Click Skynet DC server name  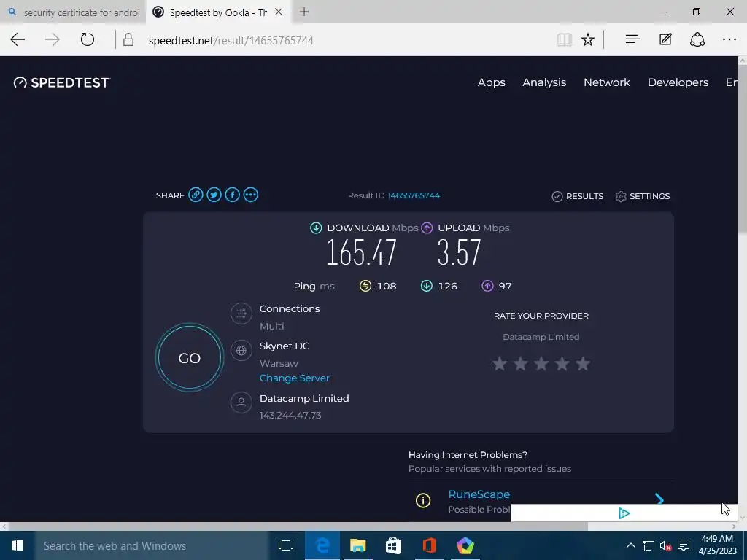(x=285, y=346)
